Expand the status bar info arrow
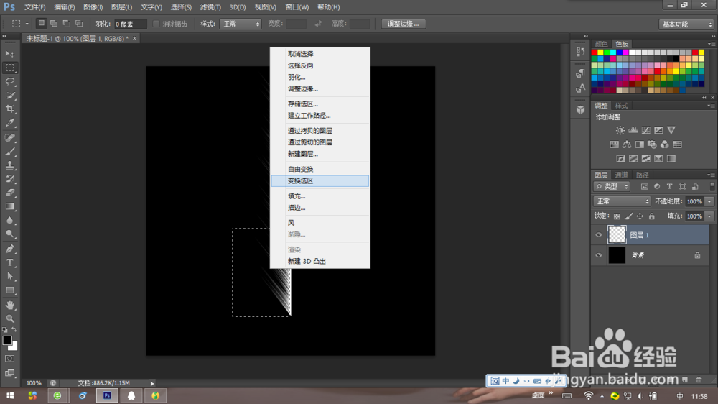The image size is (718, 404). pyautogui.click(x=152, y=383)
